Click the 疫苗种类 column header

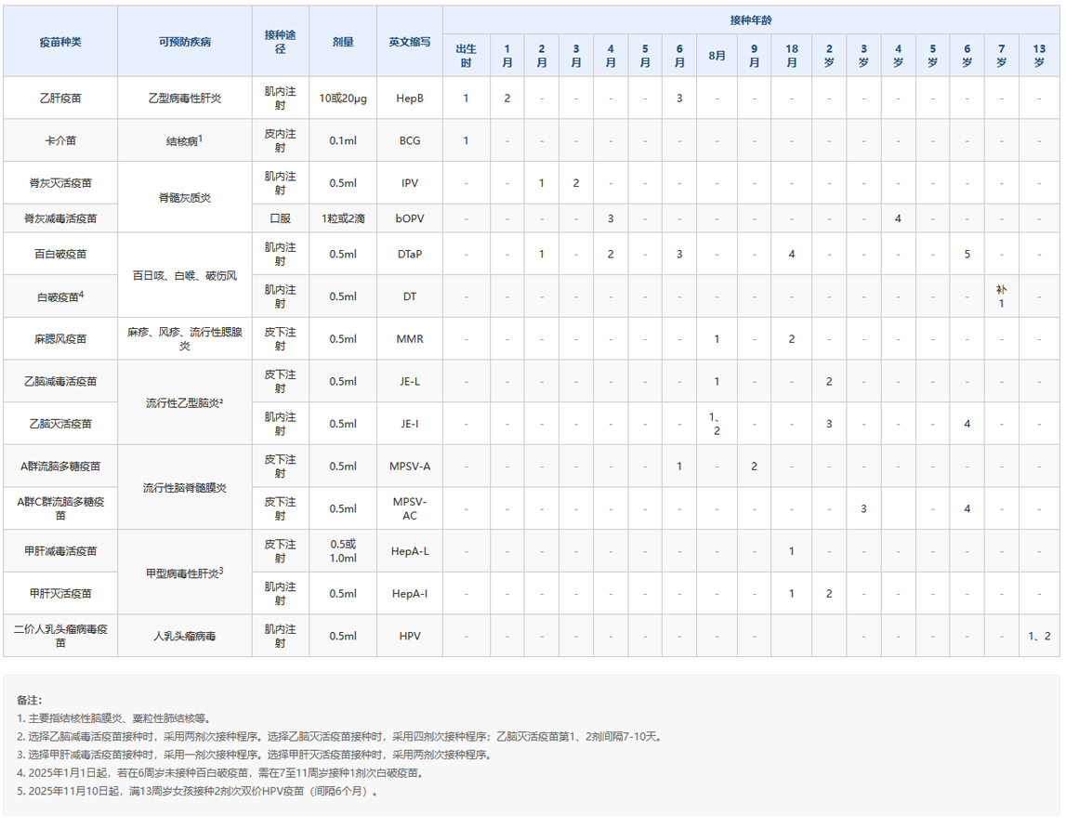[60, 42]
